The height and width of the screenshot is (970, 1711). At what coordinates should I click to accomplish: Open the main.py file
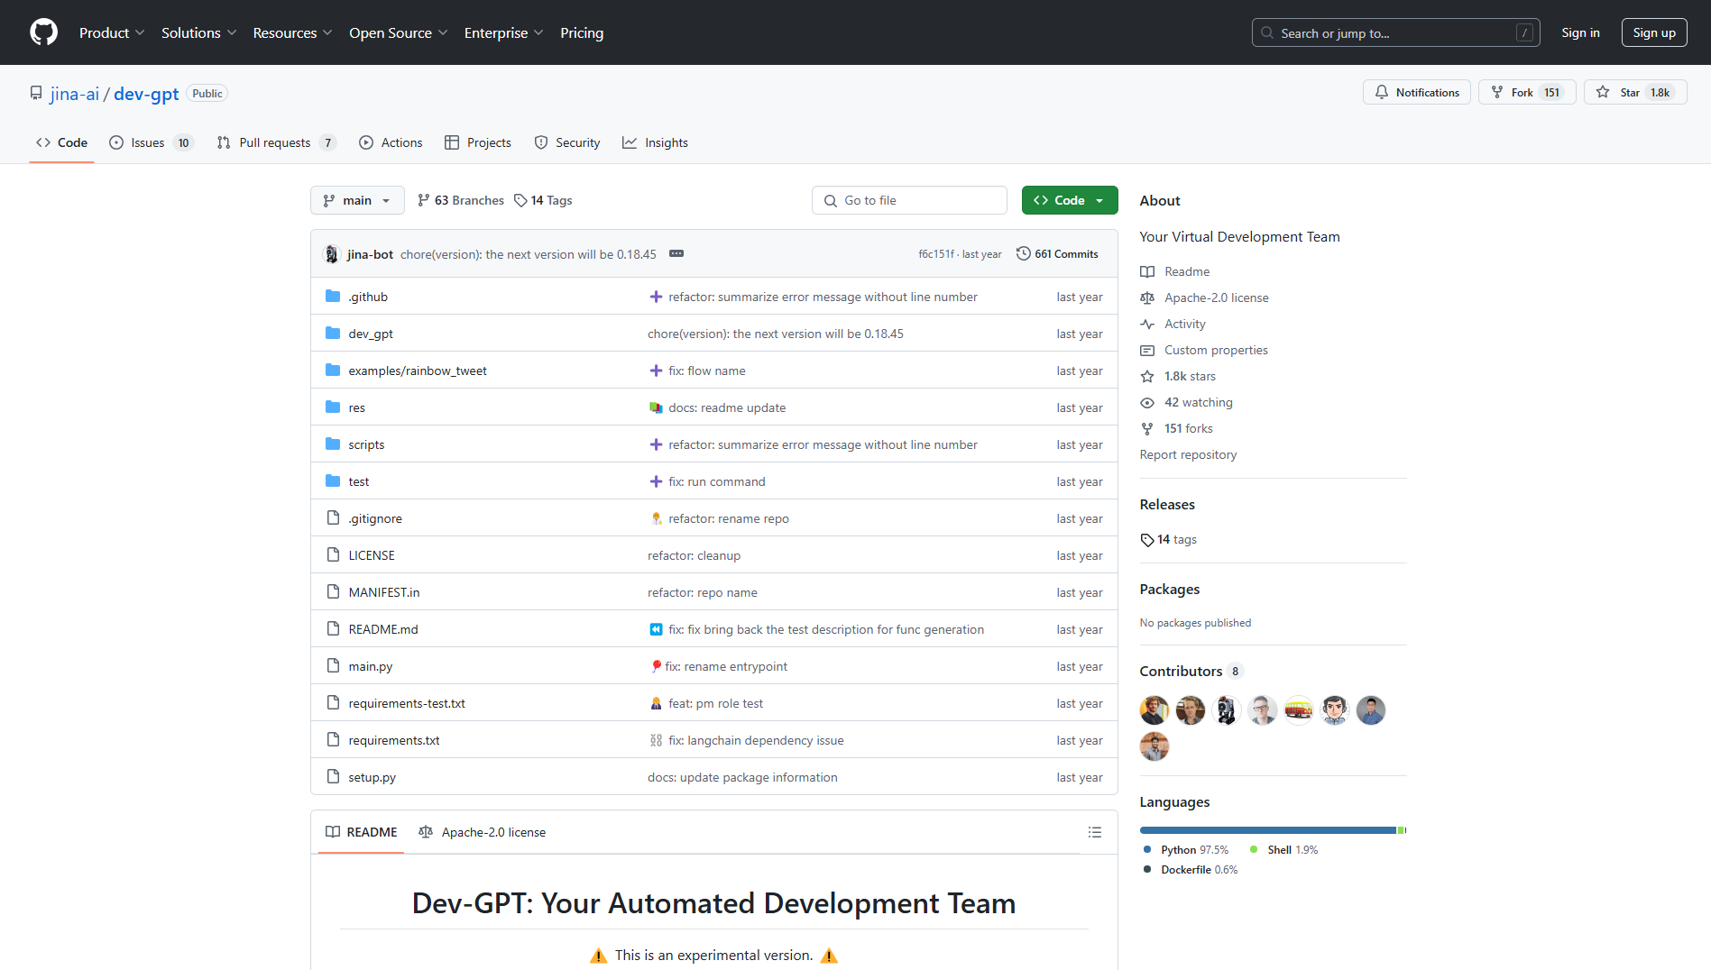371,666
